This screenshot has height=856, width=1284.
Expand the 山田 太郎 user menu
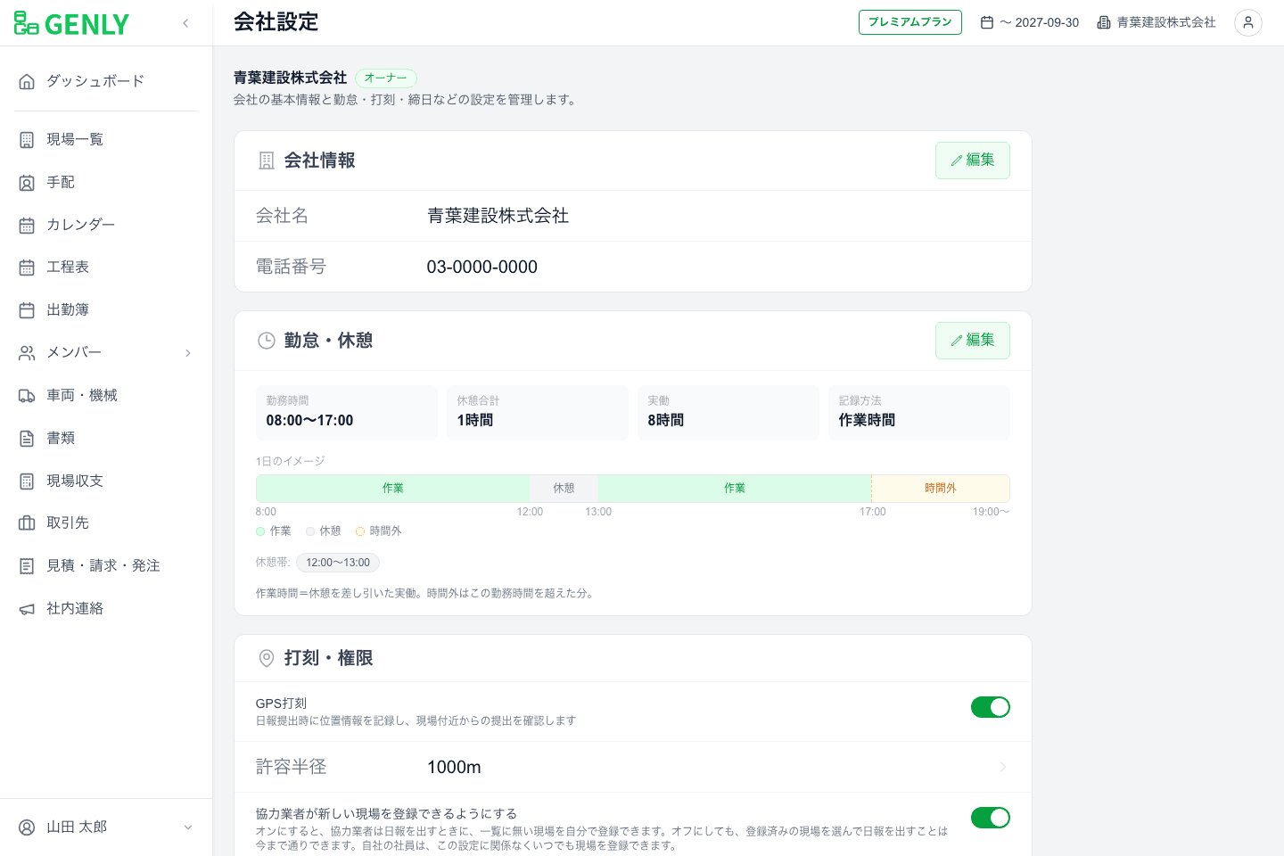tap(188, 827)
